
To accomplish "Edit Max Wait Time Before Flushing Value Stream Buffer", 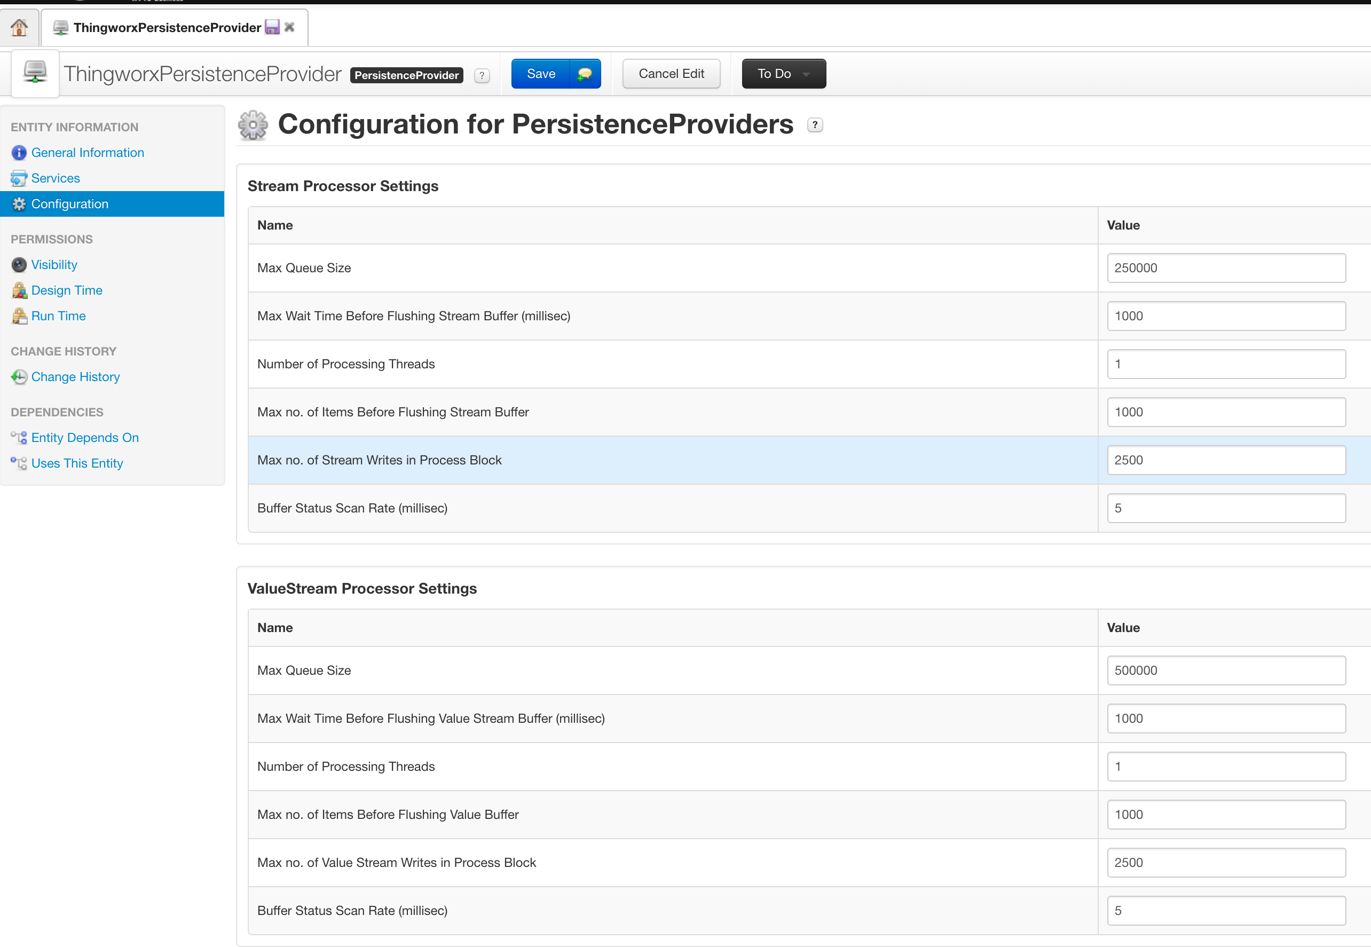I will 1226,718.
